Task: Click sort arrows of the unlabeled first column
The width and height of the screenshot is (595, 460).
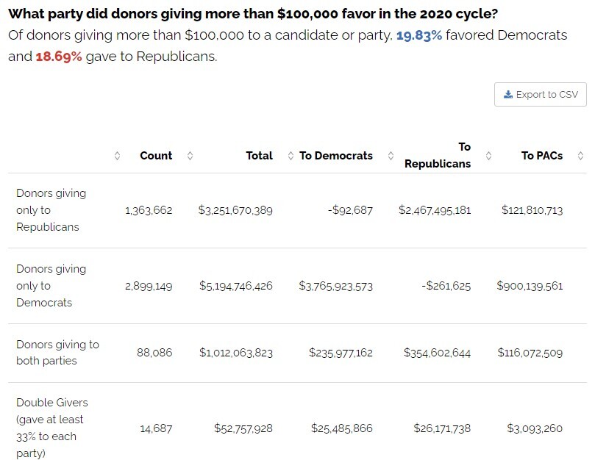Action: pyautogui.click(x=116, y=156)
